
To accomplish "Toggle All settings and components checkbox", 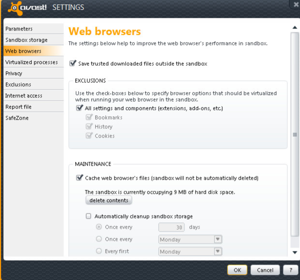I will click(x=80, y=108).
